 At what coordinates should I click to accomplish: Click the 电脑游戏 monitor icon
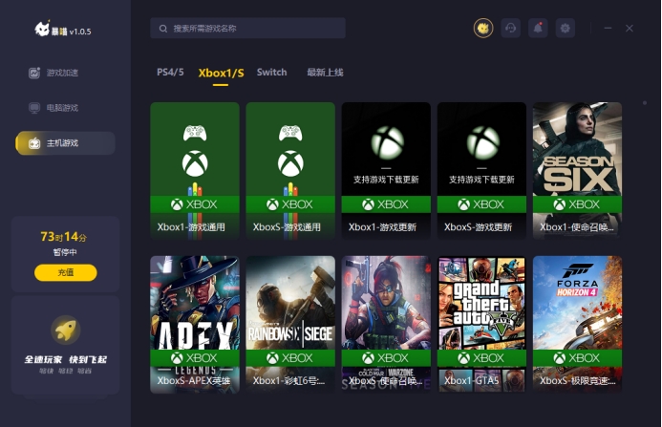point(34,108)
